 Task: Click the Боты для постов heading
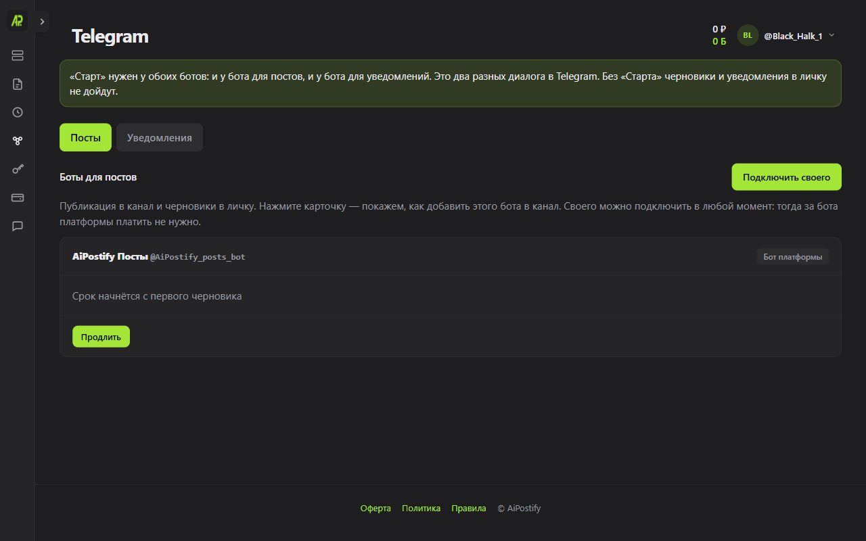[x=98, y=177]
